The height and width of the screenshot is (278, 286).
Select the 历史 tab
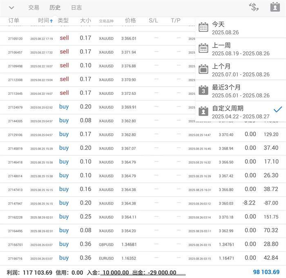point(55,8)
